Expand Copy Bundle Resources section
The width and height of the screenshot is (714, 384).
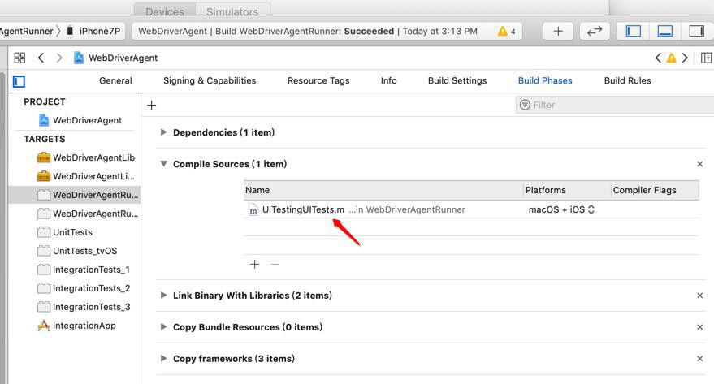[163, 326]
